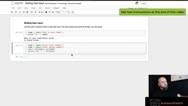Open the cell type Code dropdown
Viewport: 188px width, 106px height.
[x=63, y=12]
